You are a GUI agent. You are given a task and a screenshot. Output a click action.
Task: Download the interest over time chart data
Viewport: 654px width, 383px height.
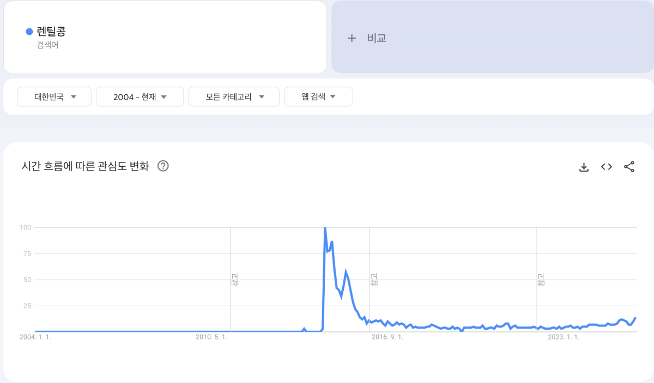click(584, 167)
